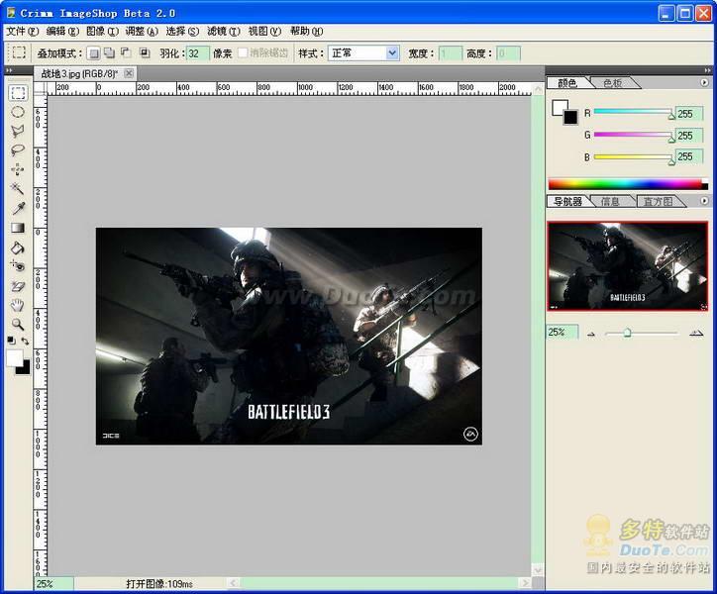The image size is (717, 594).
Task: Click the G channel slider
Action: 634,136
